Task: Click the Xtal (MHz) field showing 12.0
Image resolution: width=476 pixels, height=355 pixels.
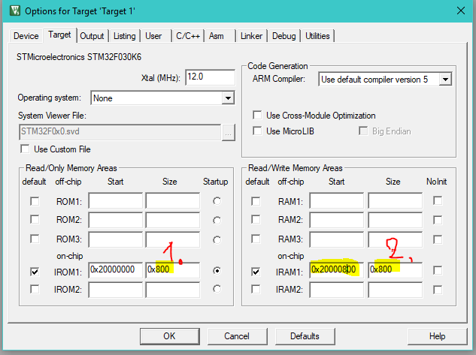Action: point(210,77)
